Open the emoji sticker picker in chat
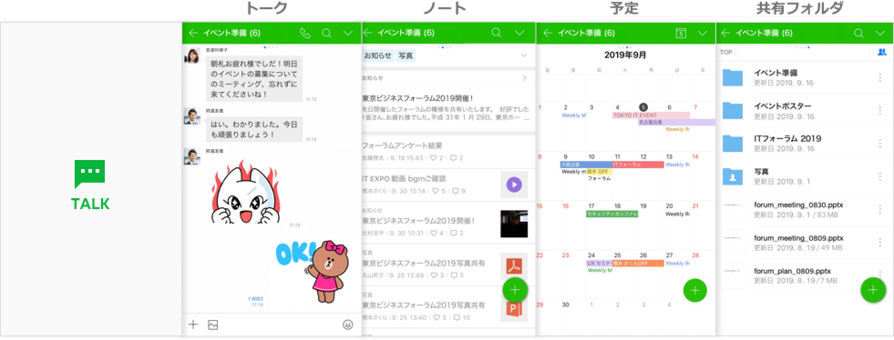The image size is (894, 340). pos(348,325)
